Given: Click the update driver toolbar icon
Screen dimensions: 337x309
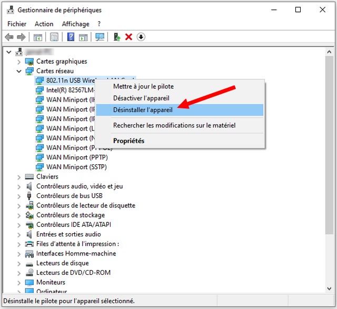Looking at the screenshot, I should tap(117, 37).
